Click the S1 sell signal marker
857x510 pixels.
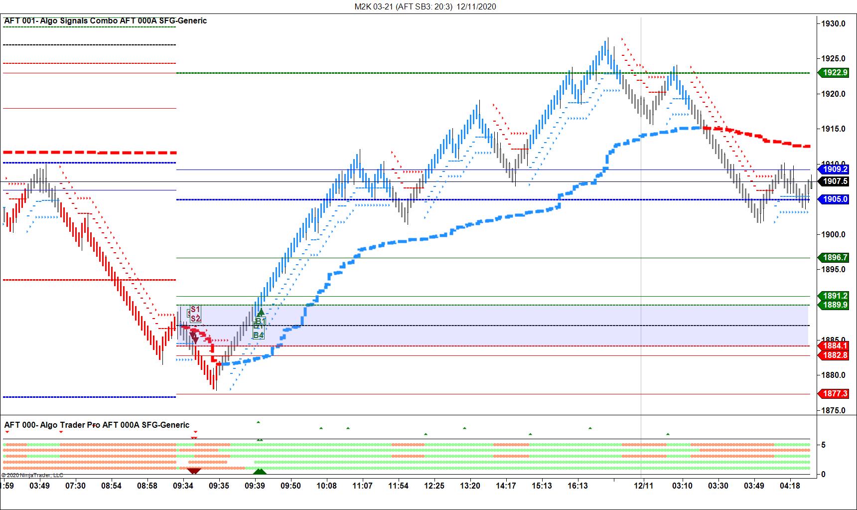195,310
